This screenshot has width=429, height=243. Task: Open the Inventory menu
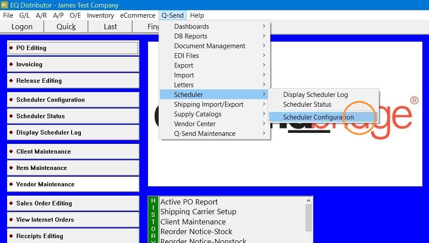[x=100, y=15]
